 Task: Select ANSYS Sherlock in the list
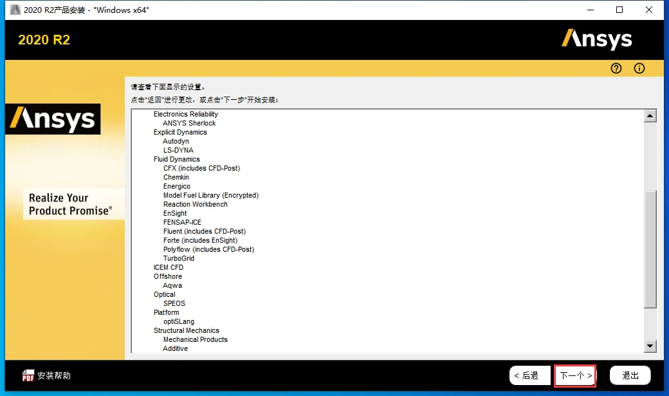click(x=189, y=123)
